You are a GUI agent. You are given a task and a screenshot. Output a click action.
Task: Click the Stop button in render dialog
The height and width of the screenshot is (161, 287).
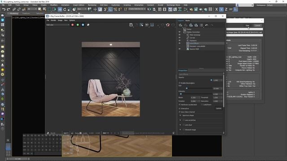248,25
